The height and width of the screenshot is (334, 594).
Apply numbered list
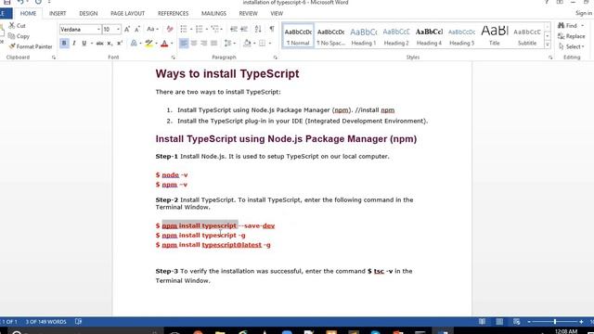199,29
